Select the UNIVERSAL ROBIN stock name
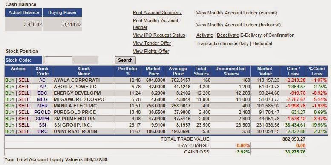 tap(75, 131)
